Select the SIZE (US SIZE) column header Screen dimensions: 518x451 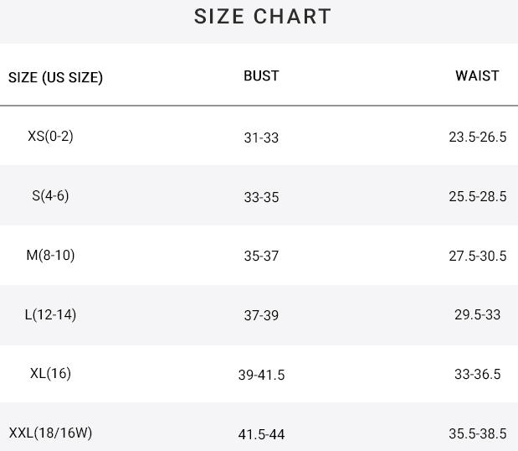55,77
